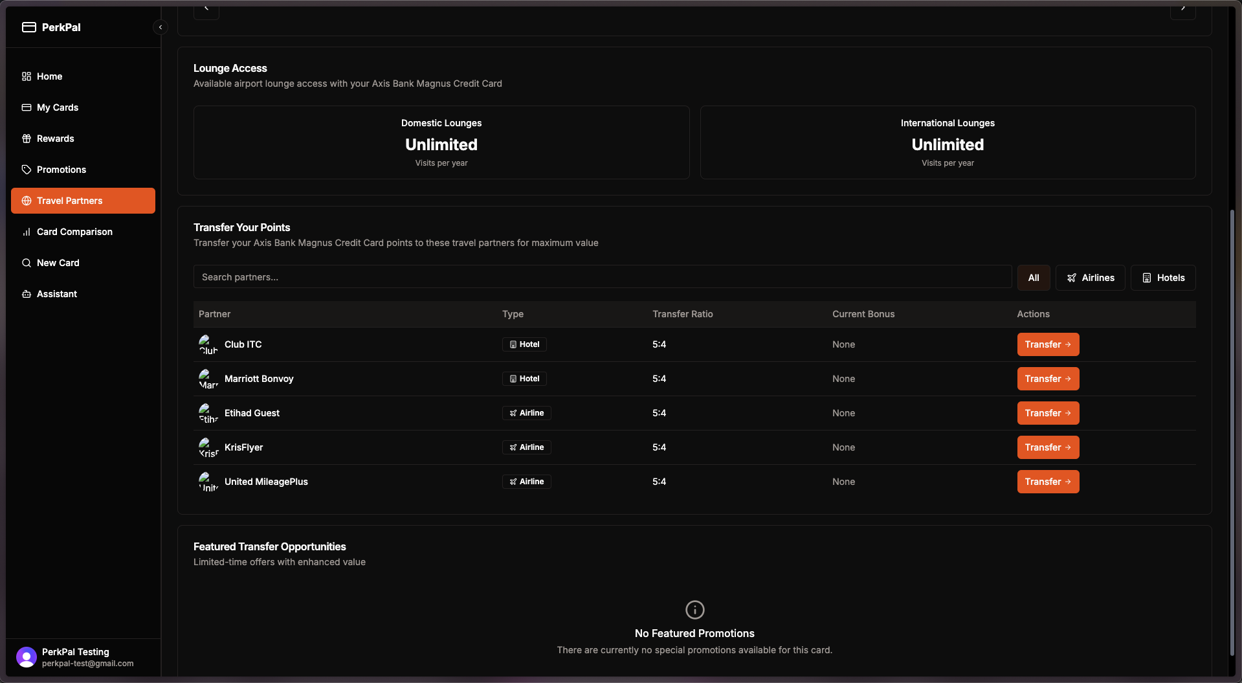Click the Etihad Guest partner logo
1242x683 pixels.
pos(208,413)
